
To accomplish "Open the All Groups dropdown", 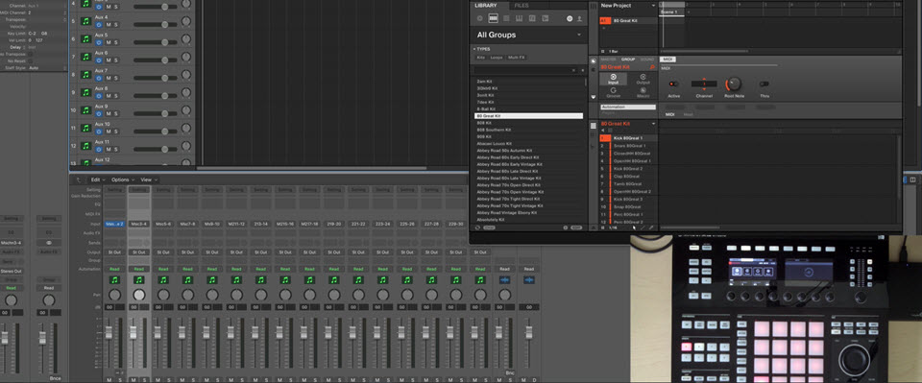I will click(528, 35).
